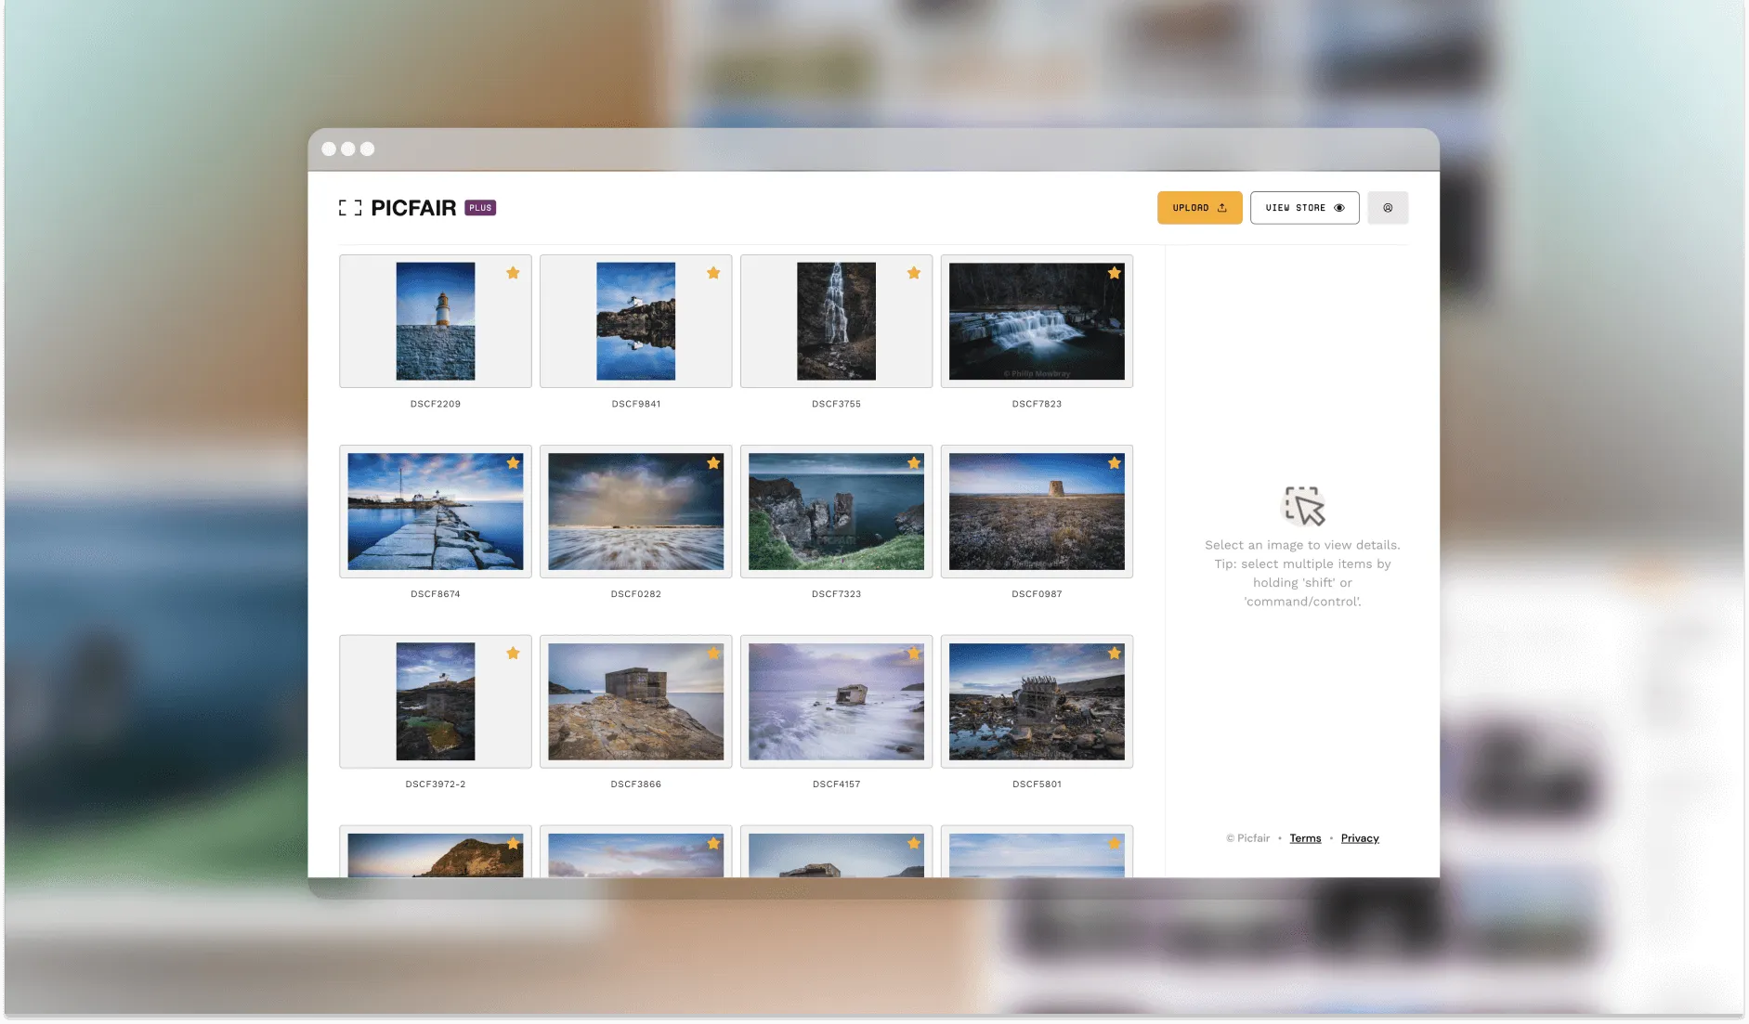
Task: Click the DSCF9841 filename label
Action: coord(636,404)
